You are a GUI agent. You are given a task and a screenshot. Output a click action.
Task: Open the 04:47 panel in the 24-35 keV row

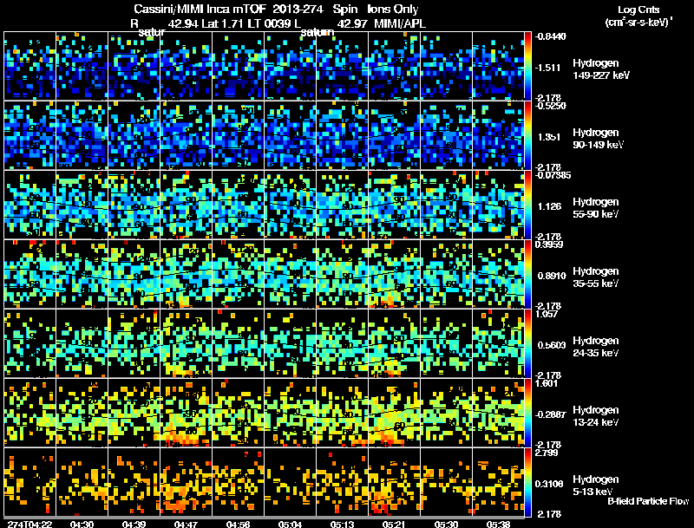[x=187, y=343]
